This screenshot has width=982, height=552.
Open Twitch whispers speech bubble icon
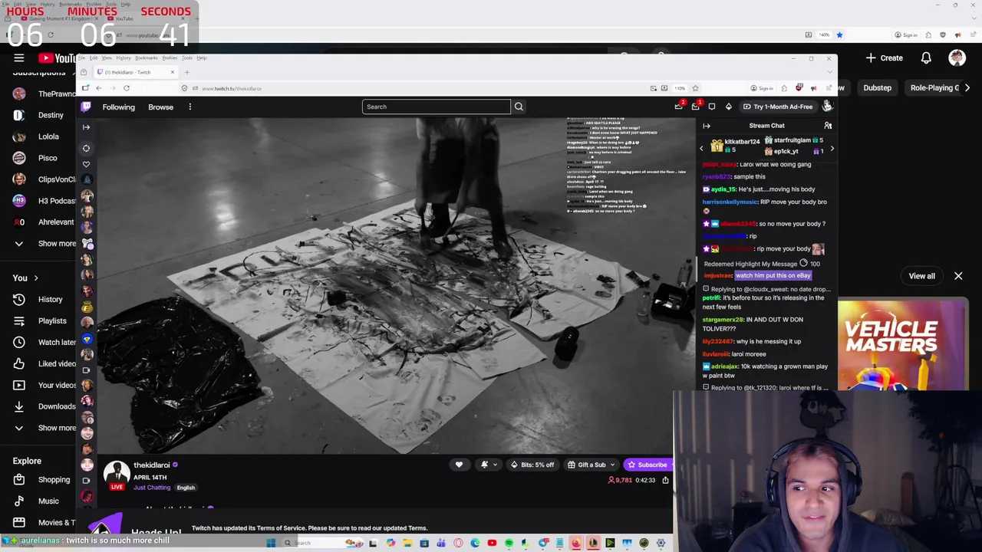tap(712, 107)
